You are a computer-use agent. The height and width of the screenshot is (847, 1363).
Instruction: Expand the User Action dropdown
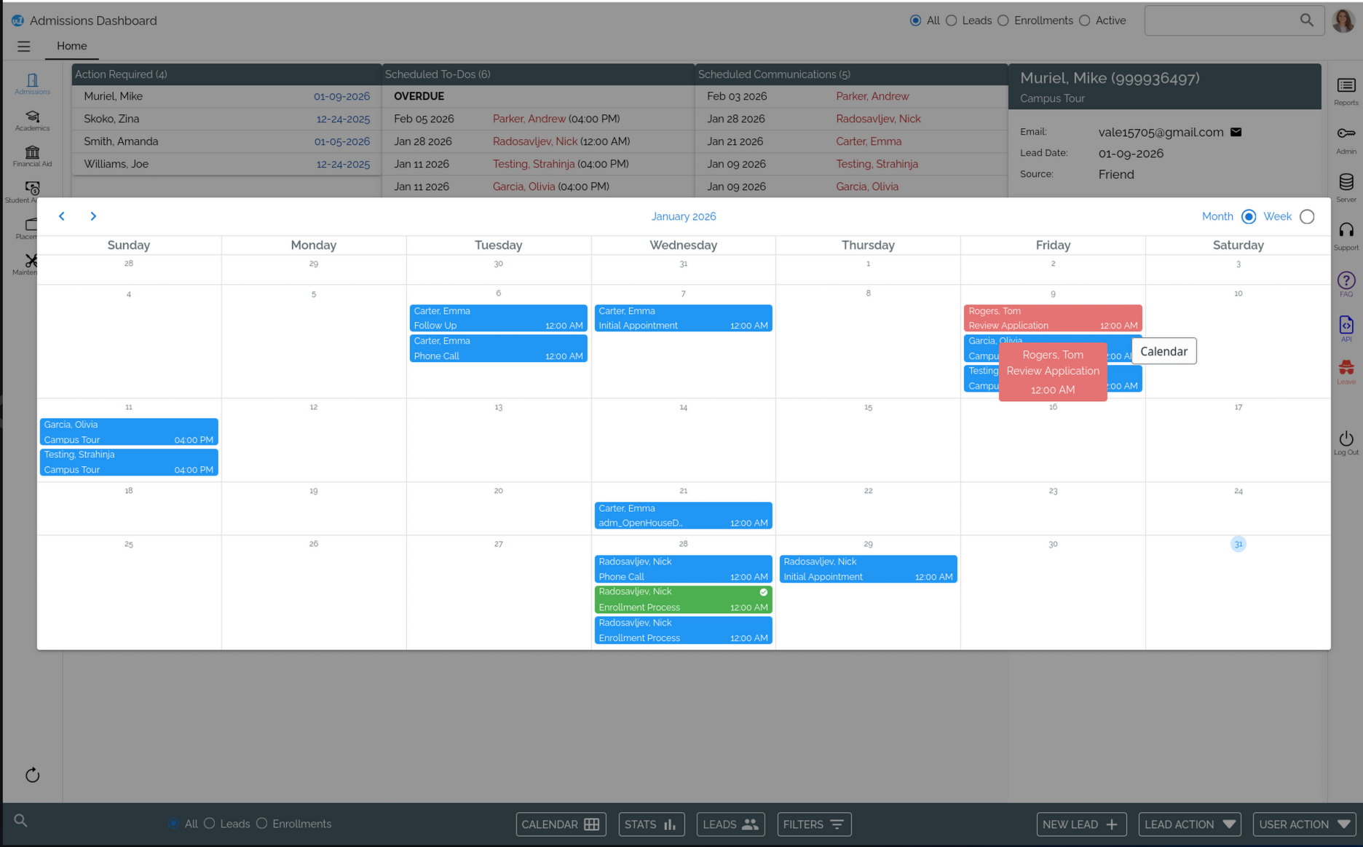[x=1303, y=824]
